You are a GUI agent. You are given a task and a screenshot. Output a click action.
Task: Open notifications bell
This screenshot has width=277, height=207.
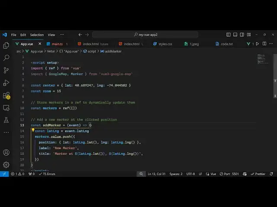(271, 174)
